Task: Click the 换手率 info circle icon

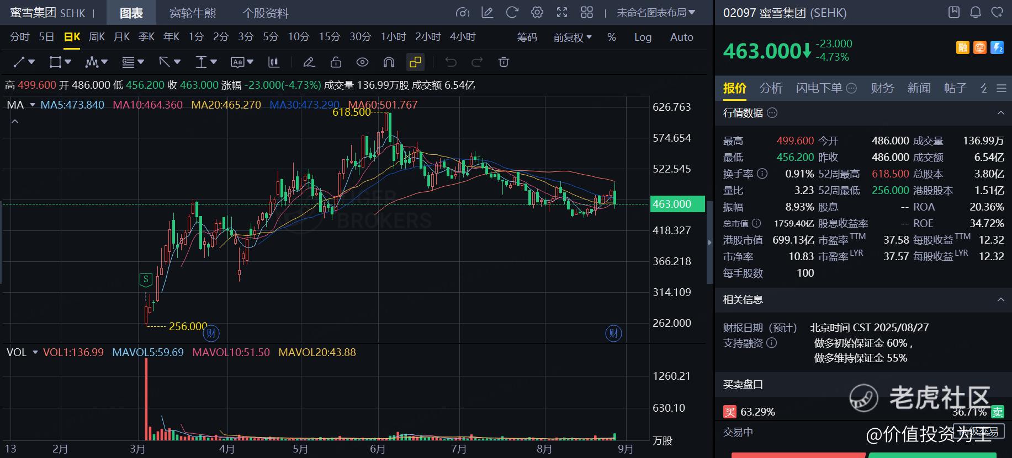Action: [762, 174]
